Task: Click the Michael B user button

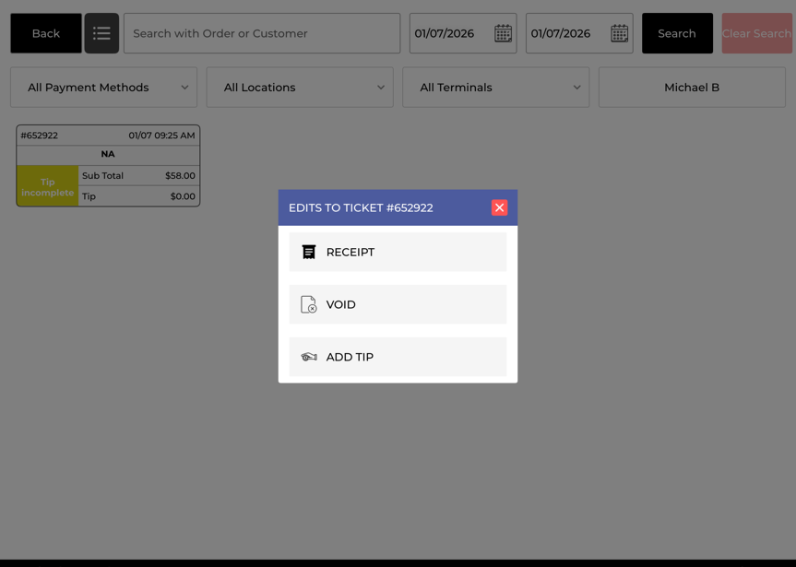Action: click(x=692, y=88)
